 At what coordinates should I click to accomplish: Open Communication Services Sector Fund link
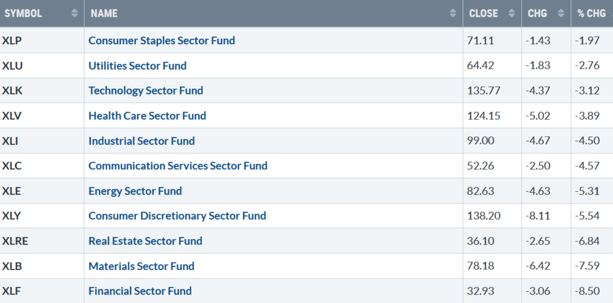pyautogui.click(x=178, y=166)
